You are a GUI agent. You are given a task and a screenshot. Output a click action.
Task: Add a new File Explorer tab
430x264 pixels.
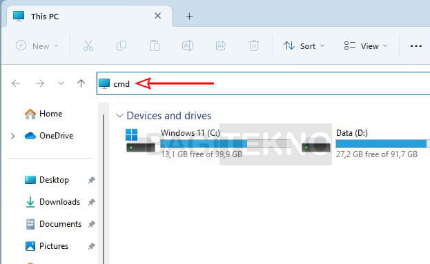click(189, 16)
